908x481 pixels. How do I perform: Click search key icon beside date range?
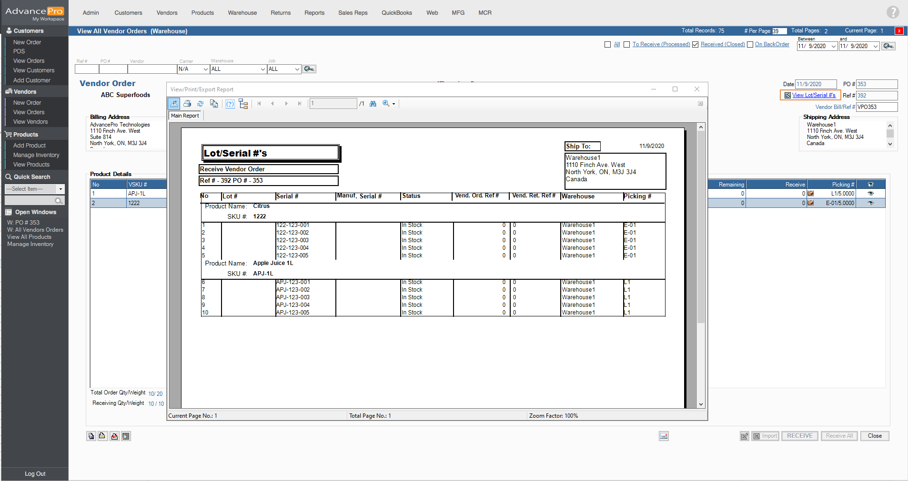(x=888, y=46)
